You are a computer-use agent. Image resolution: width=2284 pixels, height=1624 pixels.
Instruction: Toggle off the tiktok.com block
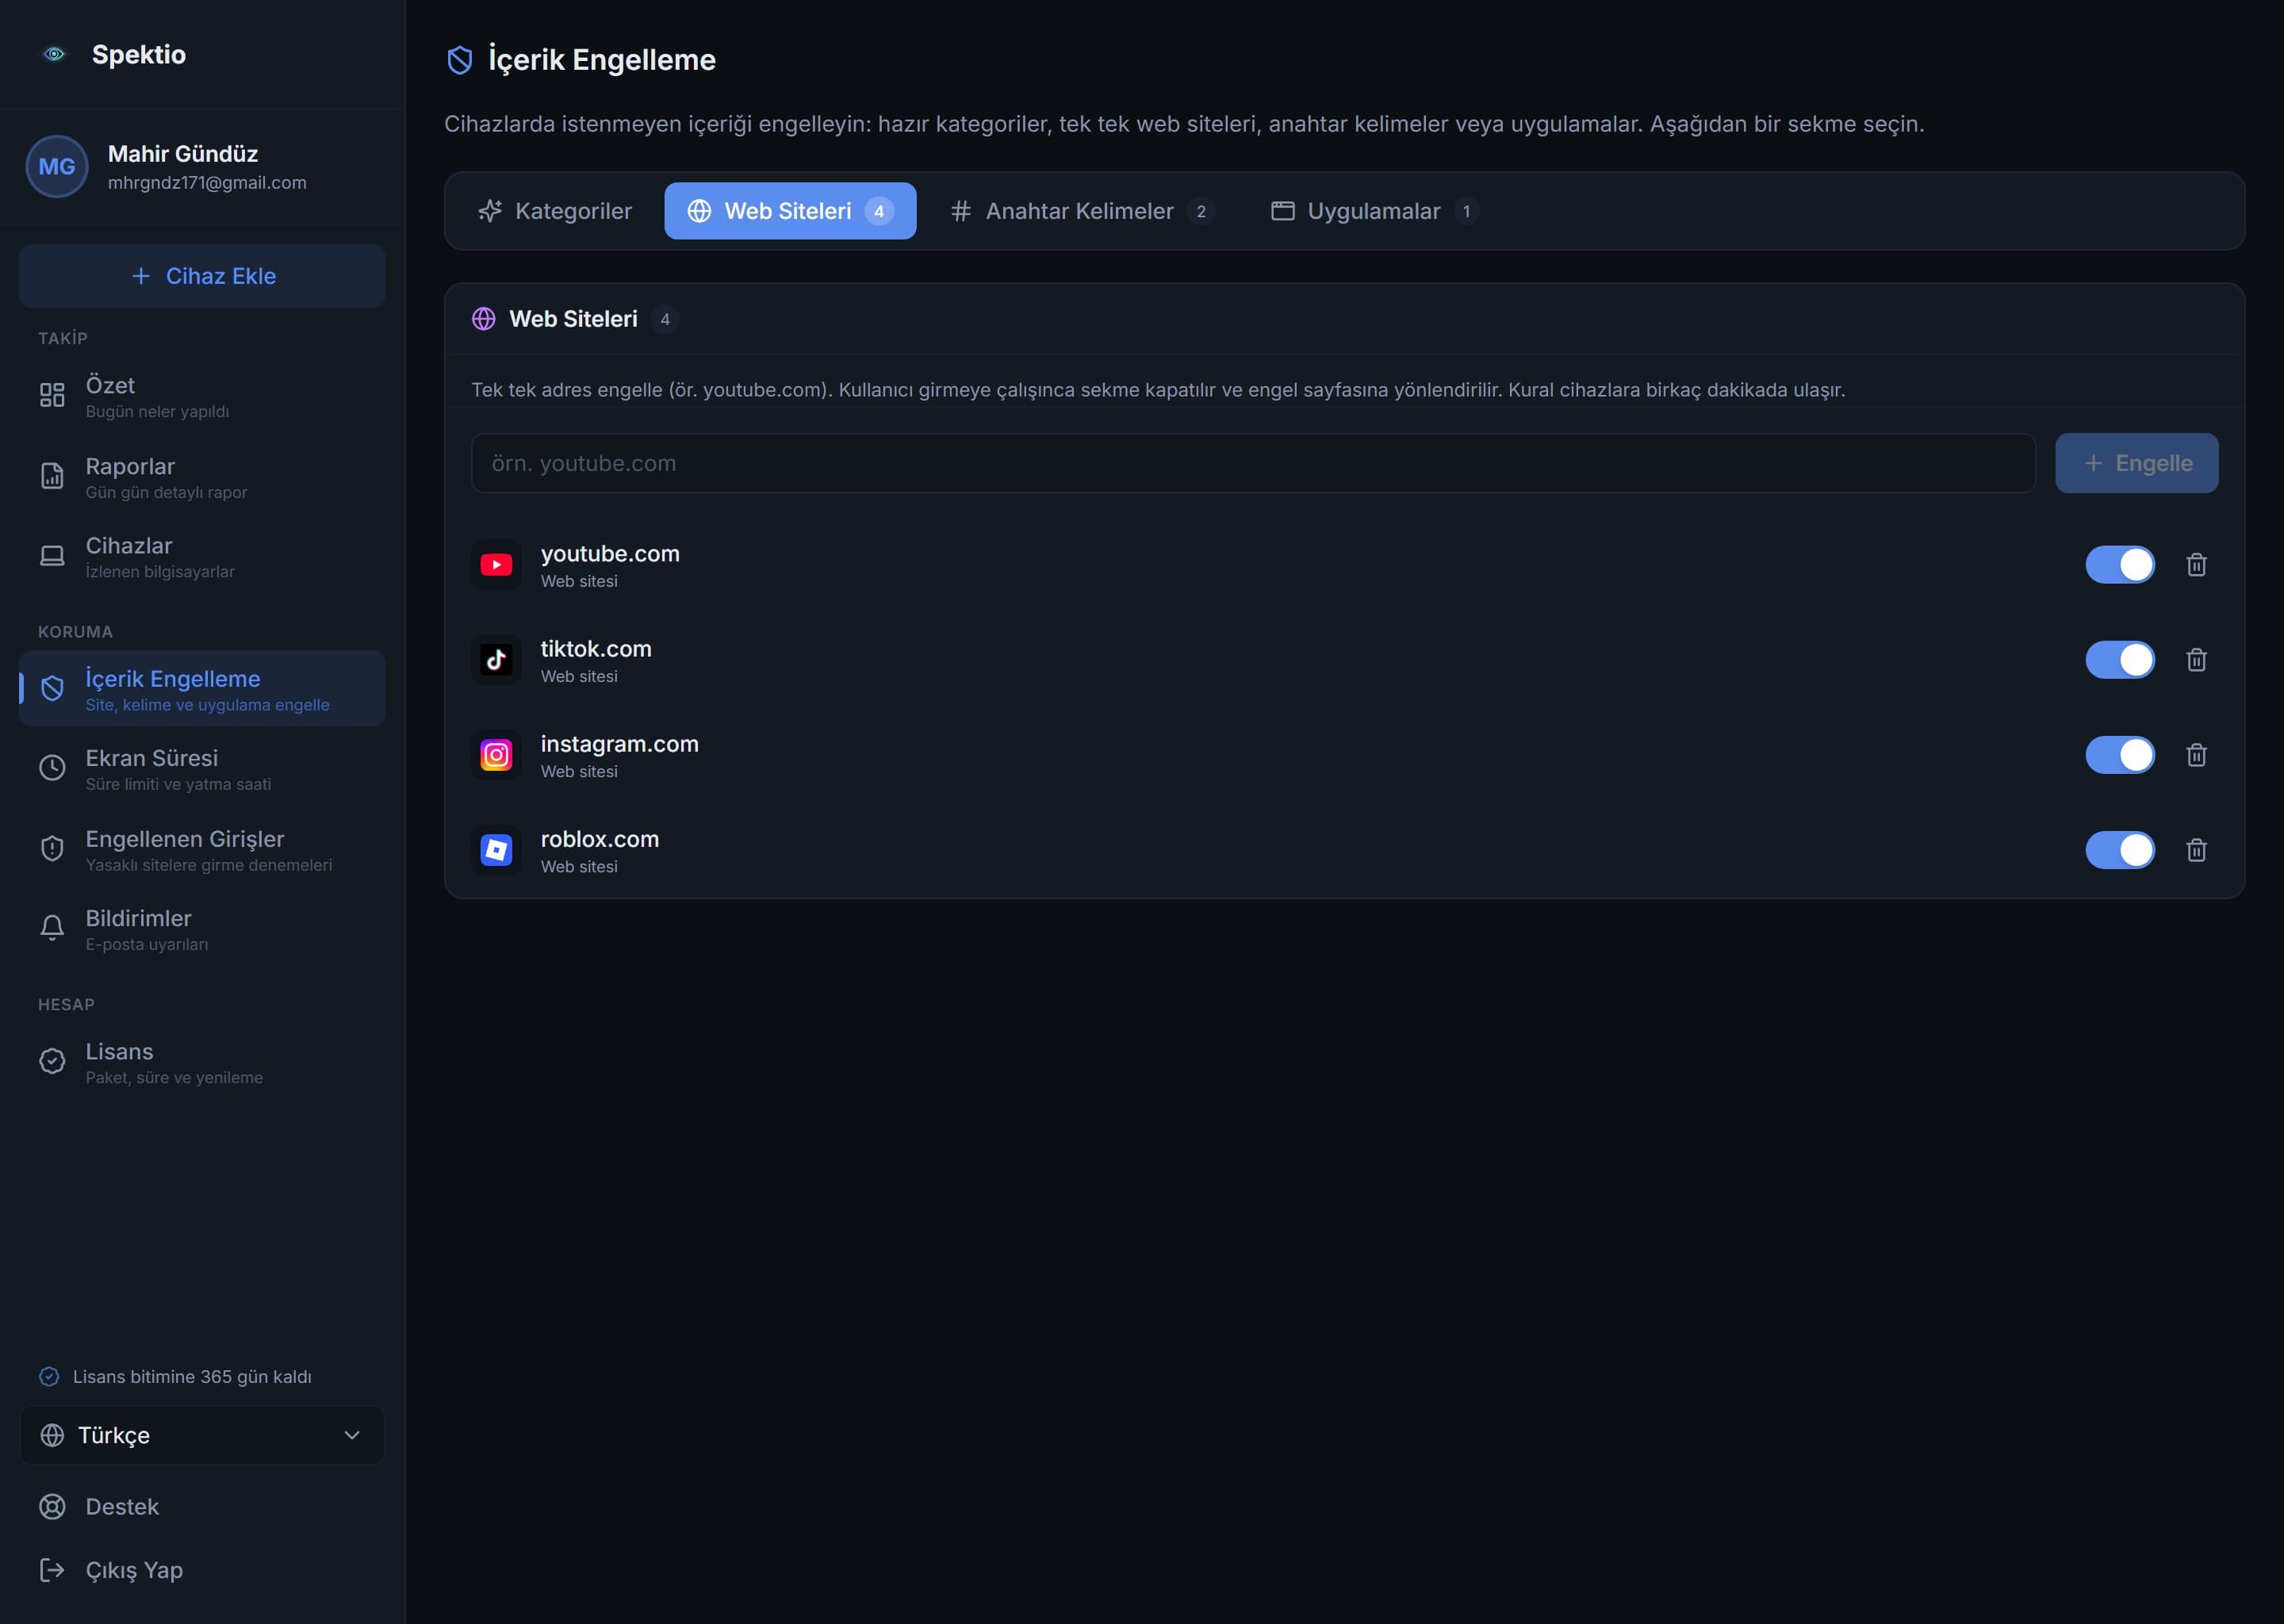click(2120, 660)
